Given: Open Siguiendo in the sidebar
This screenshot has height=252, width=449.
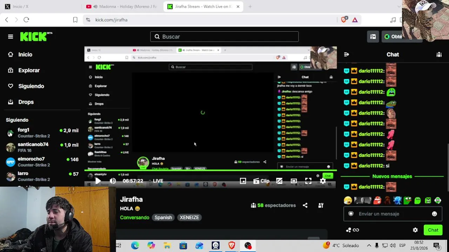Looking at the screenshot, I should 26,86.
